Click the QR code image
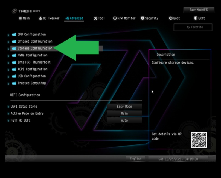This screenshot has width=221, height=178. pos(199,140)
